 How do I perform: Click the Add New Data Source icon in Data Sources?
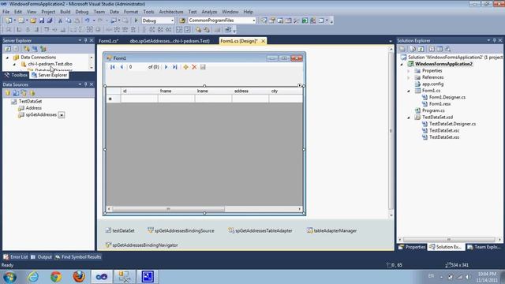click(x=8, y=93)
